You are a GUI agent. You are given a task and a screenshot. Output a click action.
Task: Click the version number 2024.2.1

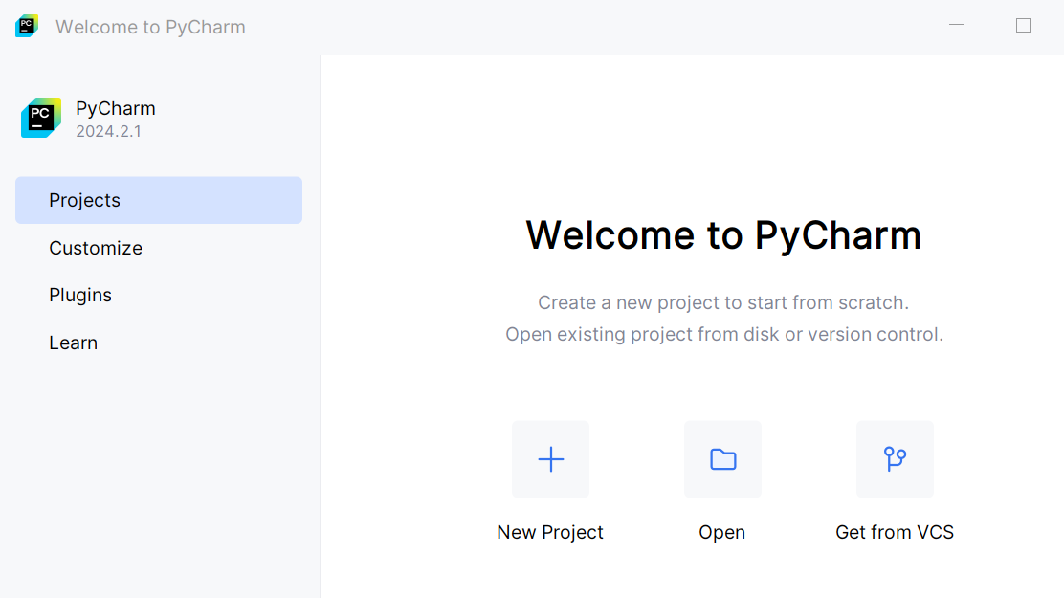110,131
